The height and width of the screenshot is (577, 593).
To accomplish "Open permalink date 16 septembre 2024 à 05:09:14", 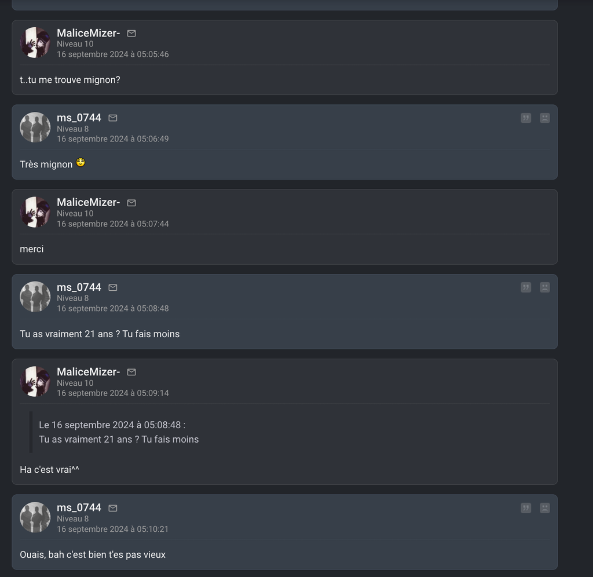I will (113, 393).
